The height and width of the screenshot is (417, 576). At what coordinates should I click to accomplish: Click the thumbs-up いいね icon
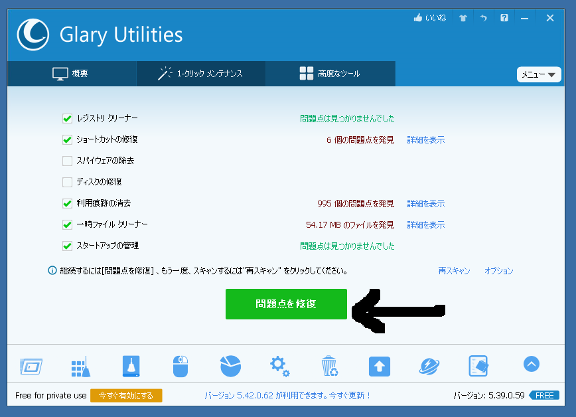tap(418, 18)
